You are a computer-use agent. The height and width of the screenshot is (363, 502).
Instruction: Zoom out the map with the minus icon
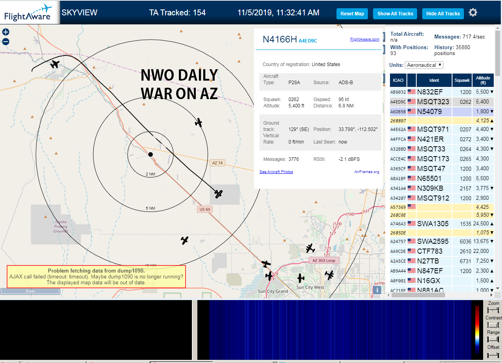(6, 42)
